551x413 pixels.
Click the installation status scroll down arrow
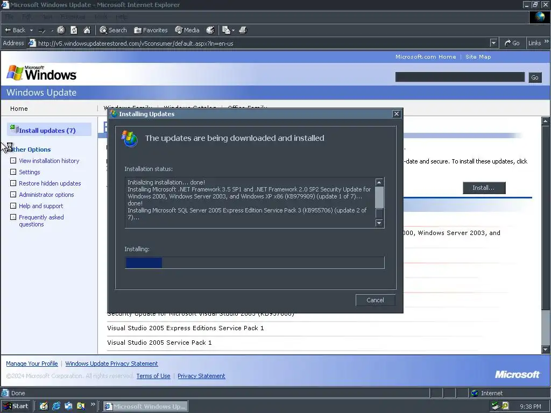click(379, 223)
